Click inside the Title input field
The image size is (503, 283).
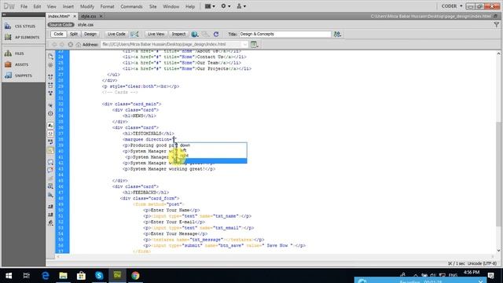click(x=285, y=34)
